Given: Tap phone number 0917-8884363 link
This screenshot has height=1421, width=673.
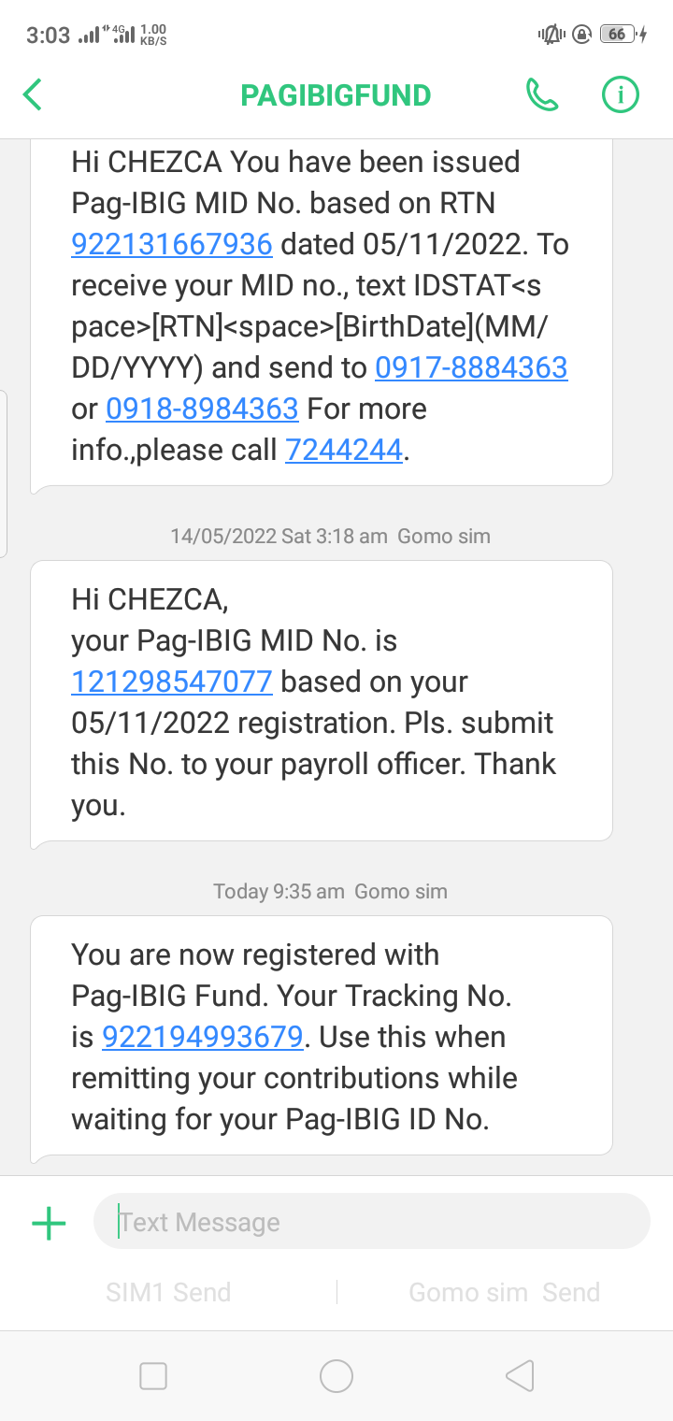Looking at the screenshot, I should click(471, 368).
